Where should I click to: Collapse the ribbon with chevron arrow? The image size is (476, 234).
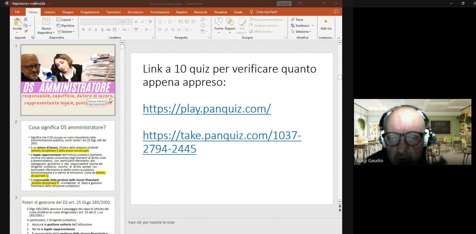pyautogui.click(x=339, y=38)
